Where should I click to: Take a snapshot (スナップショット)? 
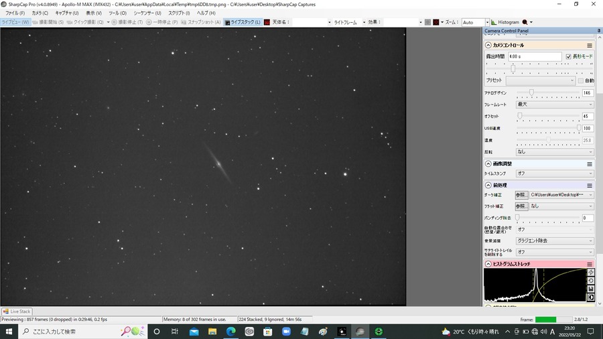[201, 22]
